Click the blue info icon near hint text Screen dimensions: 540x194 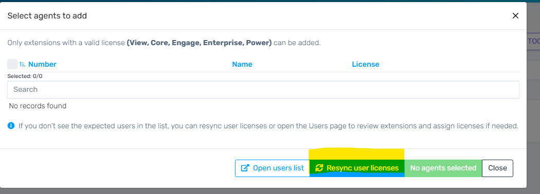pyautogui.click(x=11, y=126)
